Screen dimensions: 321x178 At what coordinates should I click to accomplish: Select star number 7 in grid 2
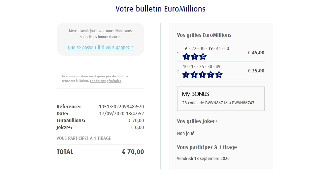tap(210, 75)
